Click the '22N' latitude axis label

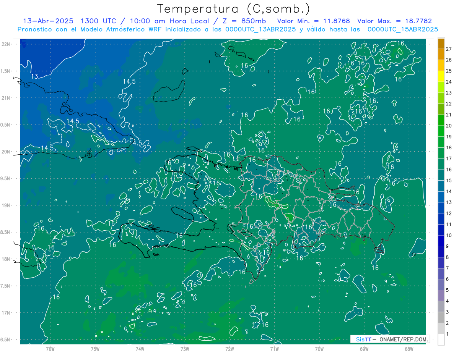(6, 44)
